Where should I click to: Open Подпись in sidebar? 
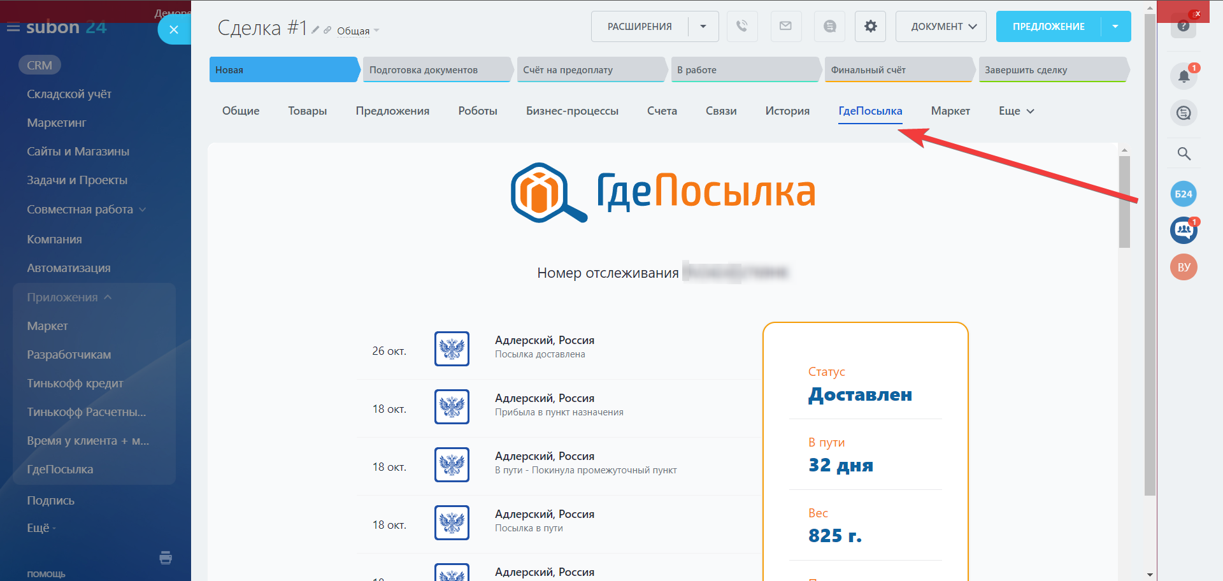(50, 501)
